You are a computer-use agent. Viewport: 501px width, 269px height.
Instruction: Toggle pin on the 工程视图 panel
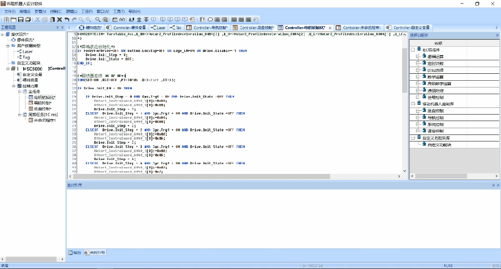coord(58,27)
